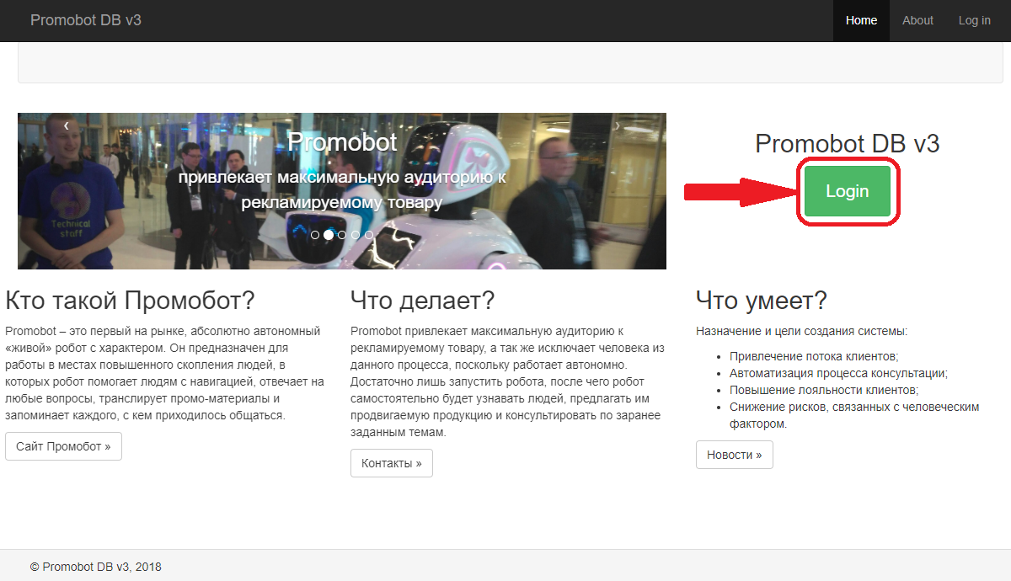Click list item Автоматизация процесса консультации;

click(838, 373)
